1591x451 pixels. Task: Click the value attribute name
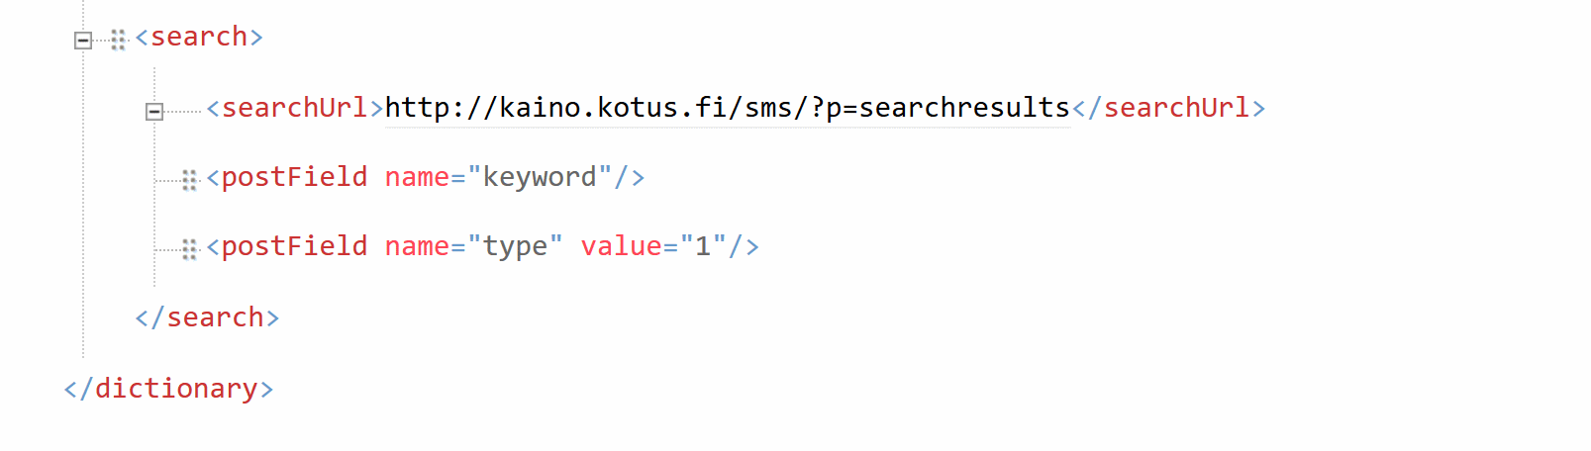(x=621, y=247)
